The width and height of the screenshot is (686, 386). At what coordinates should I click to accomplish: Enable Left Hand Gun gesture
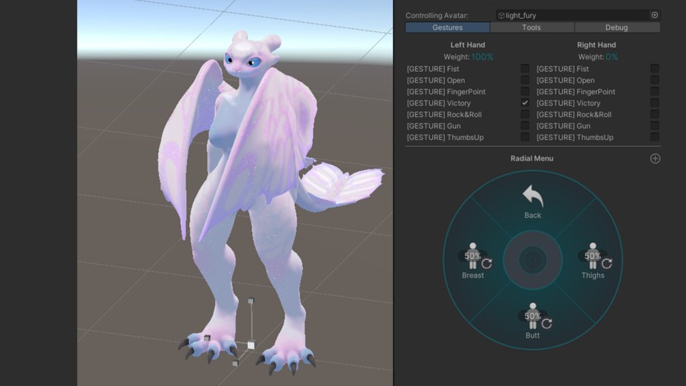(x=525, y=126)
